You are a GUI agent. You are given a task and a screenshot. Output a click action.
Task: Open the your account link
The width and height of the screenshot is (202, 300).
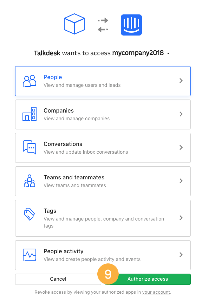[156, 292]
